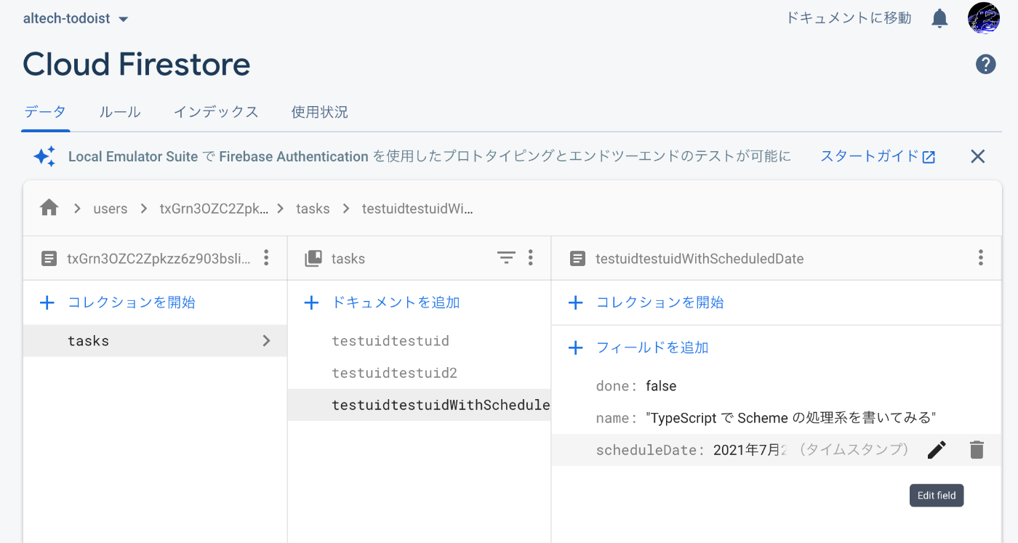Select txGrn3OZC2Zpk... in the breadcrumb
The height and width of the screenshot is (543, 1018).
[x=214, y=209]
